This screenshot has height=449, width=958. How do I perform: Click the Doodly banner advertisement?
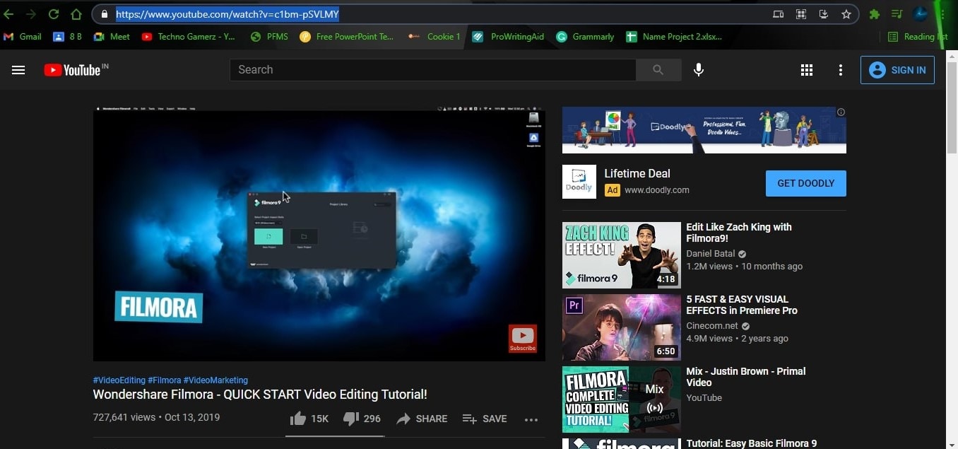click(704, 130)
